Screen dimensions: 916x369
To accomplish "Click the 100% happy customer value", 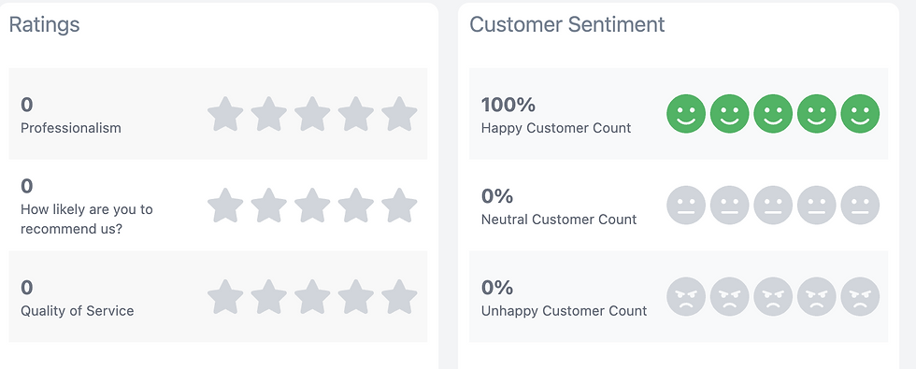I will (508, 105).
